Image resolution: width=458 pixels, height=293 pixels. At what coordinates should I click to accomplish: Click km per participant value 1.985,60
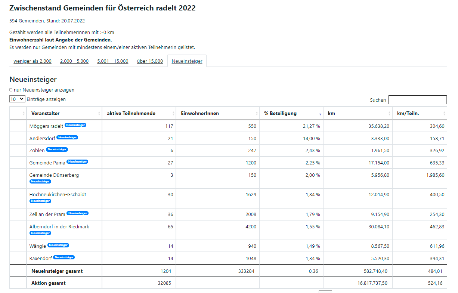pos(435,175)
